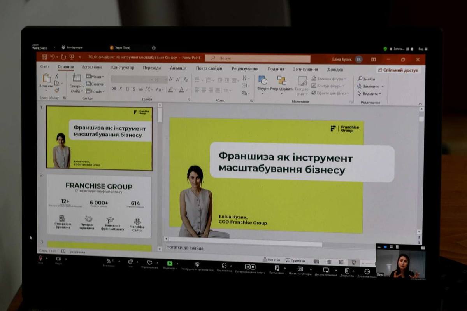Click Decrease Font Size A icon
This screenshot has height=311, width=467.
(x=178, y=79)
